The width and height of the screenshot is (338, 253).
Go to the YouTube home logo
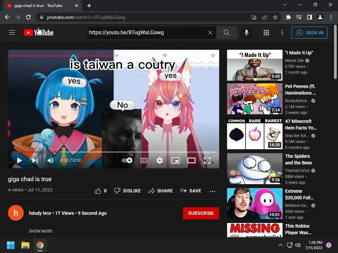point(39,33)
